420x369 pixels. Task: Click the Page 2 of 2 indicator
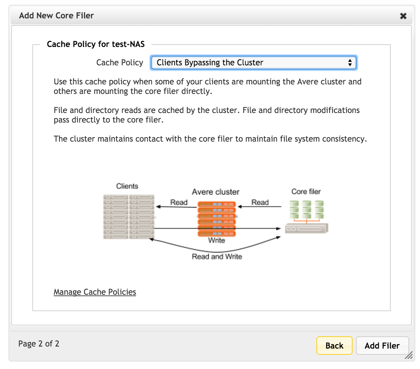click(x=39, y=344)
